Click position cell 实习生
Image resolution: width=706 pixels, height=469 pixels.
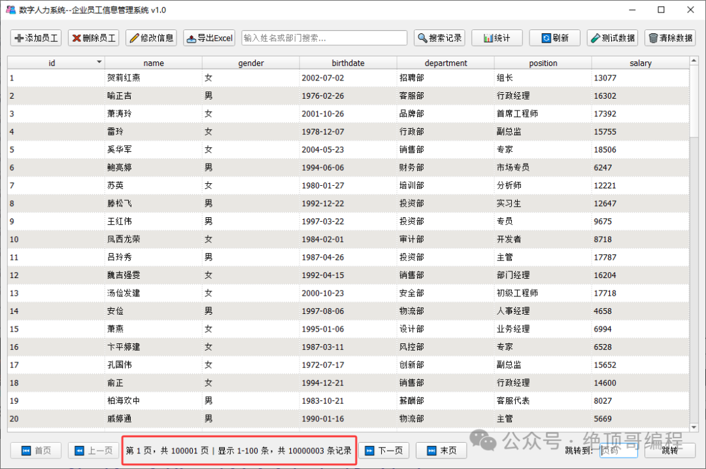click(543, 203)
